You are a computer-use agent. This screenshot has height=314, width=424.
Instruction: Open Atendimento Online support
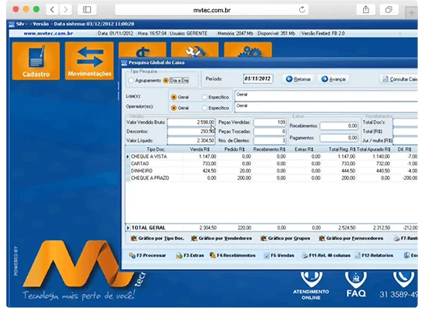tap(311, 286)
